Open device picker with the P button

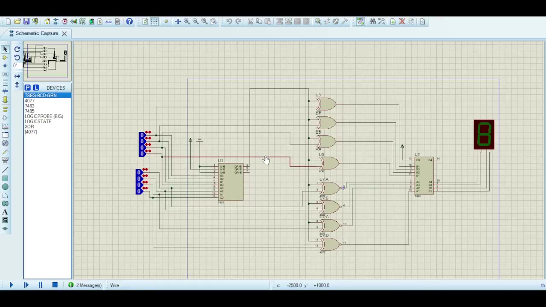coord(28,88)
